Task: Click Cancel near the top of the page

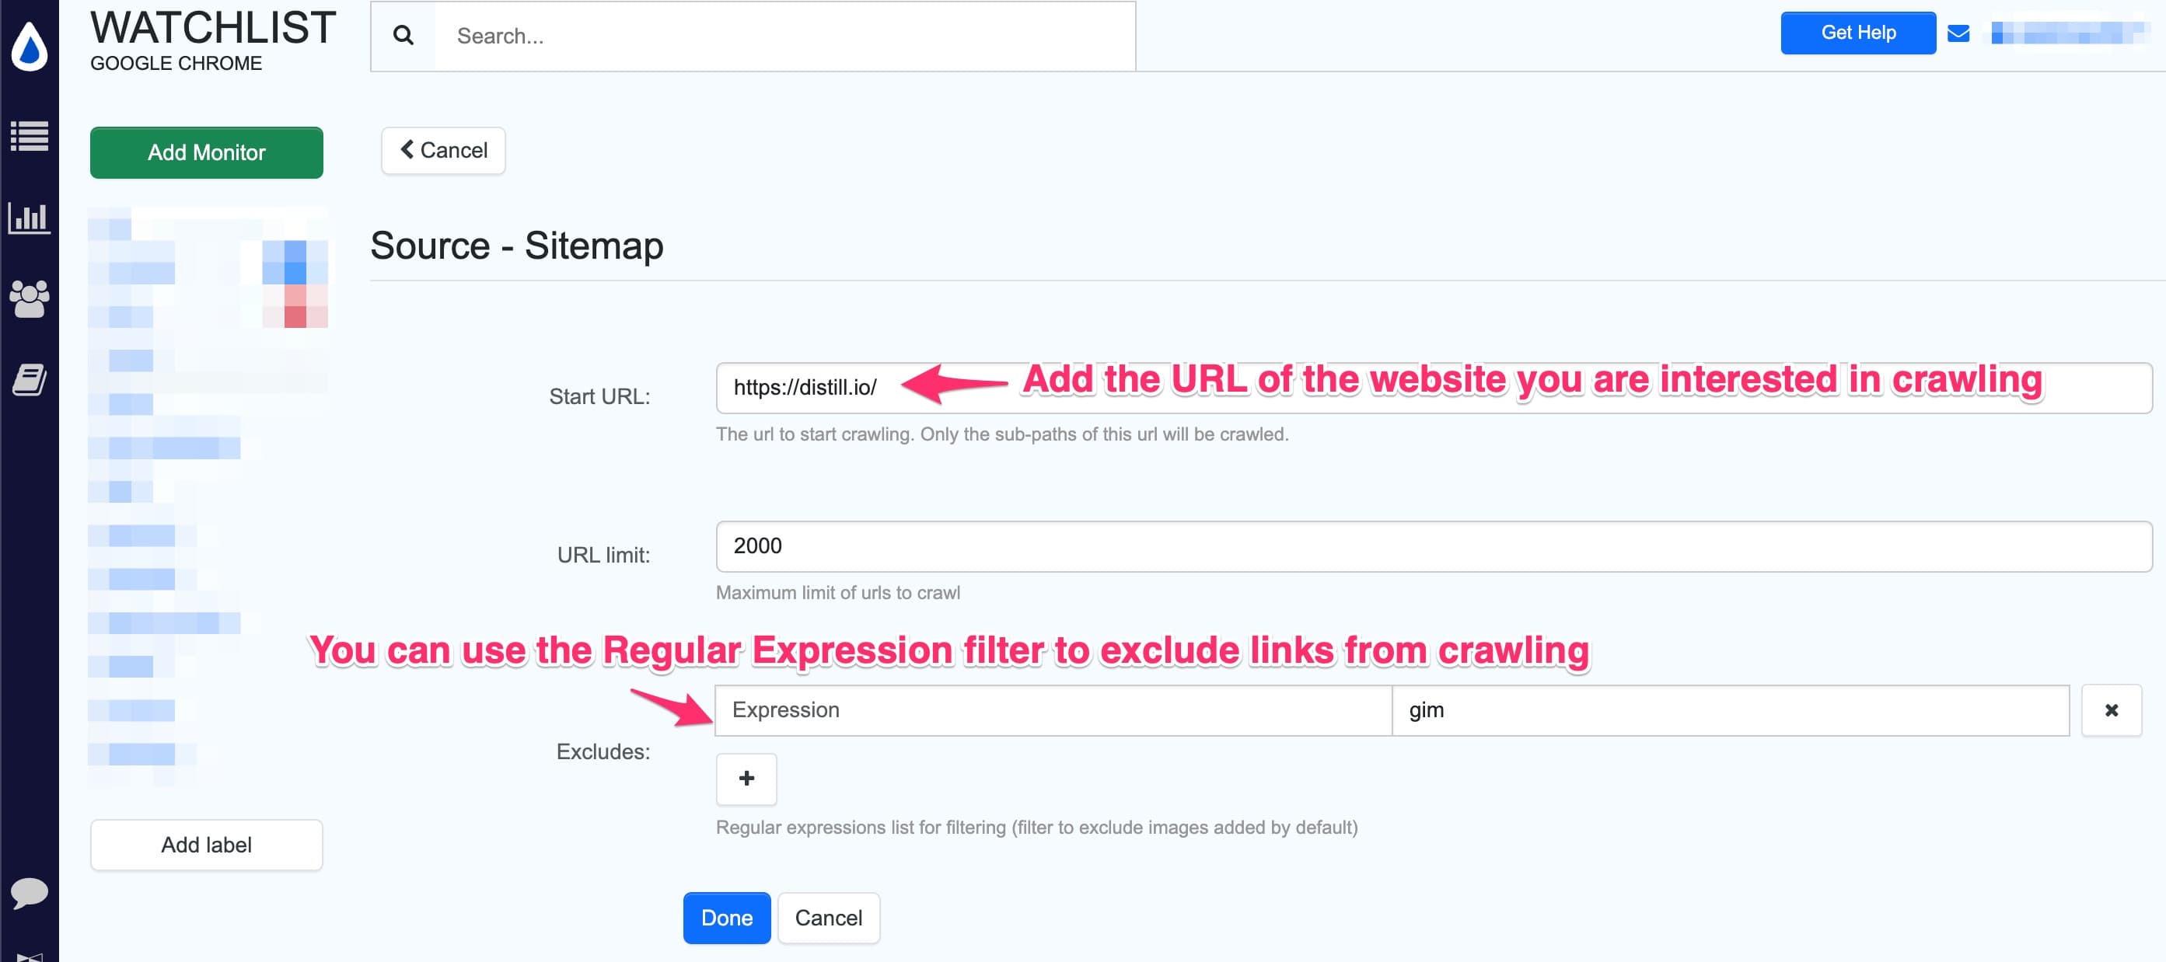Action: (x=443, y=151)
